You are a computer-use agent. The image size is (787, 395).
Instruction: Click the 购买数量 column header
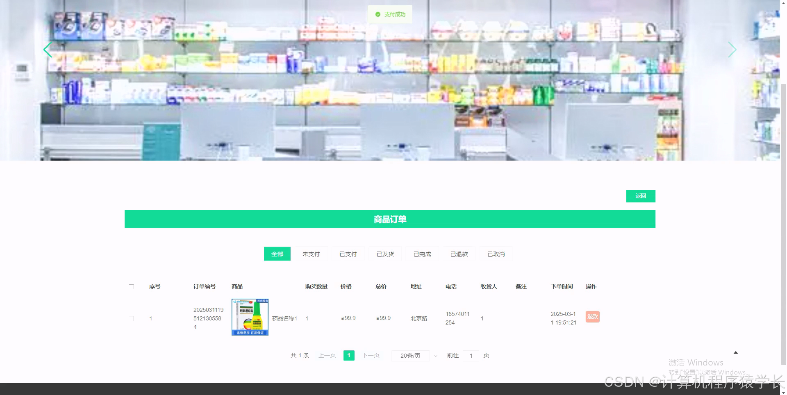point(316,286)
